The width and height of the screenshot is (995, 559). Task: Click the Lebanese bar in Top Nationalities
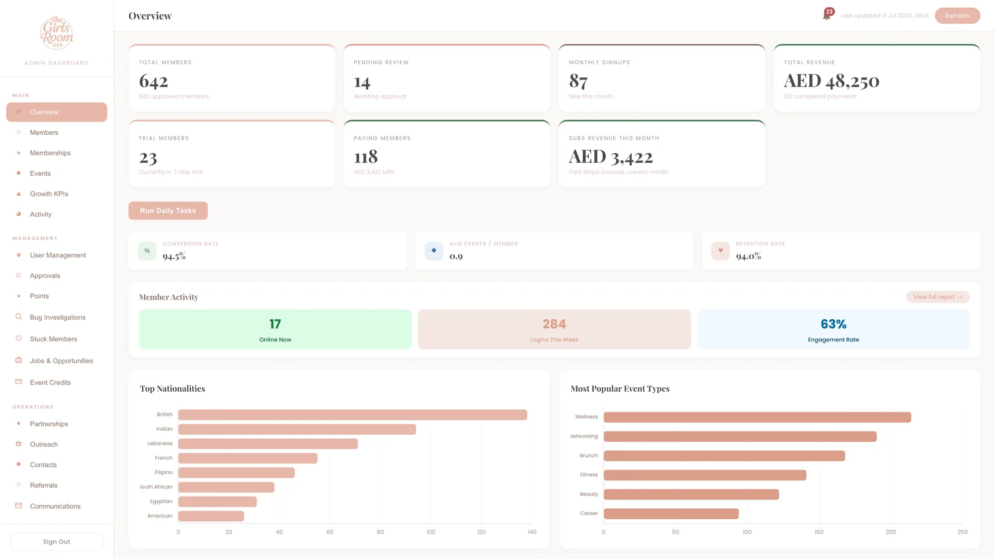coord(268,444)
